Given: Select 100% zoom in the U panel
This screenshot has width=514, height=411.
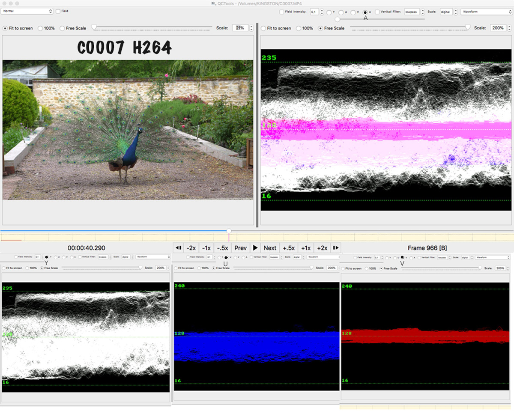Looking at the screenshot, I should (x=199, y=268).
